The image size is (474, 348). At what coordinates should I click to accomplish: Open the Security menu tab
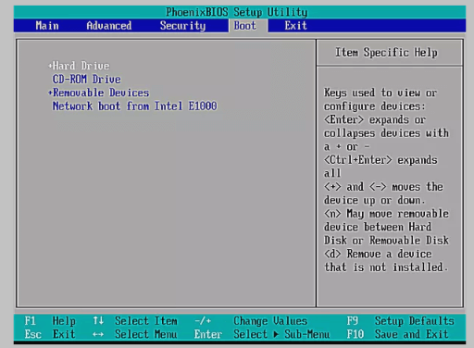pyautogui.click(x=182, y=26)
